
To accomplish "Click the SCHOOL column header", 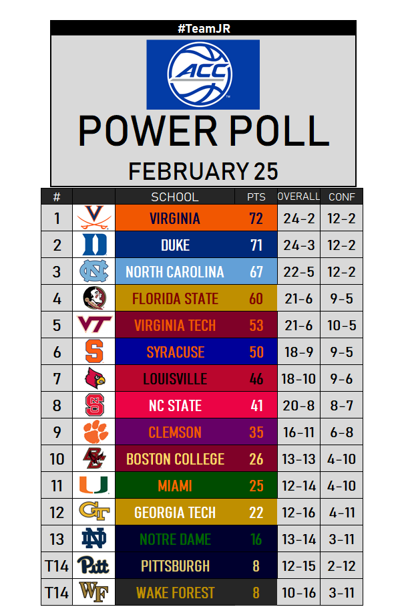I will pos(175,197).
